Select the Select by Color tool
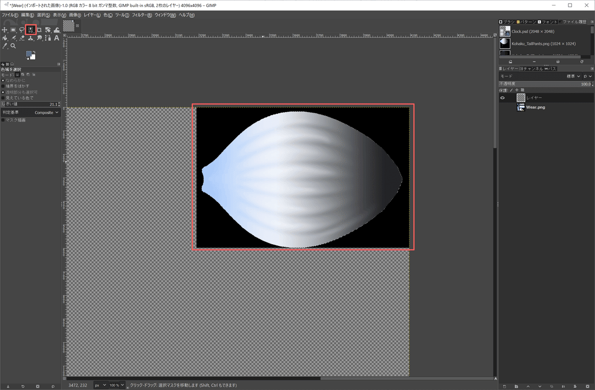The height and width of the screenshot is (390, 595). [x=31, y=30]
